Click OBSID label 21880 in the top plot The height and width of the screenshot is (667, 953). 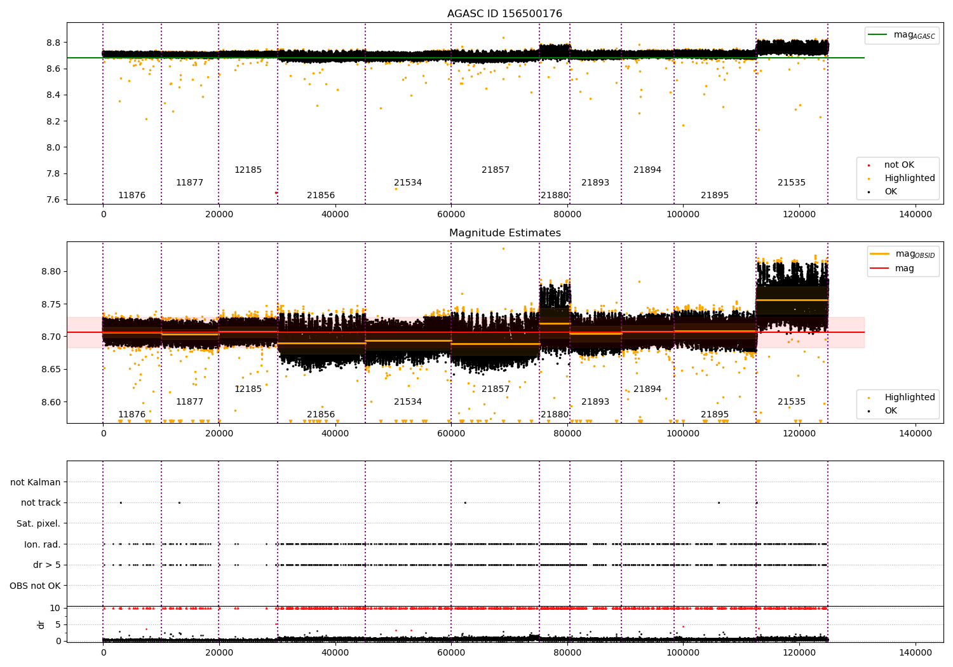click(x=555, y=196)
